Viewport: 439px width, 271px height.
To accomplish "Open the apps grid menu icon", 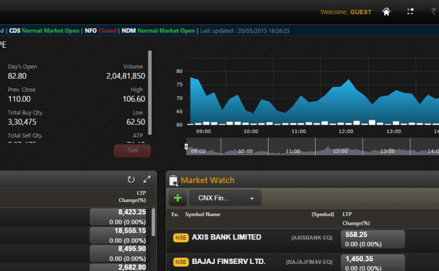I will click(410, 12).
